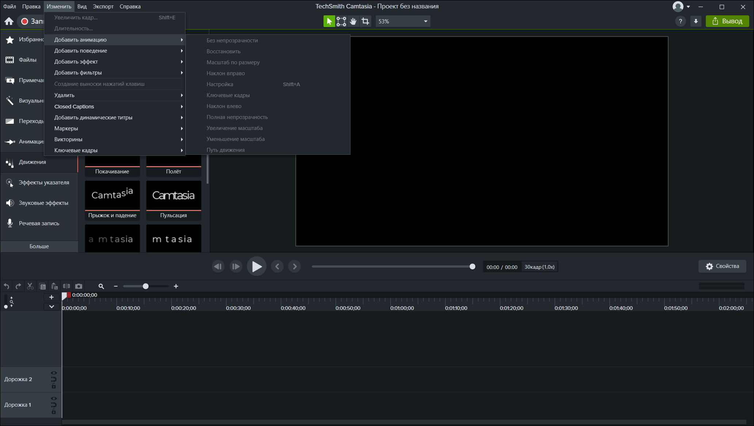Click the Вывод export button
This screenshot has height=426, width=754.
[x=727, y=21]
